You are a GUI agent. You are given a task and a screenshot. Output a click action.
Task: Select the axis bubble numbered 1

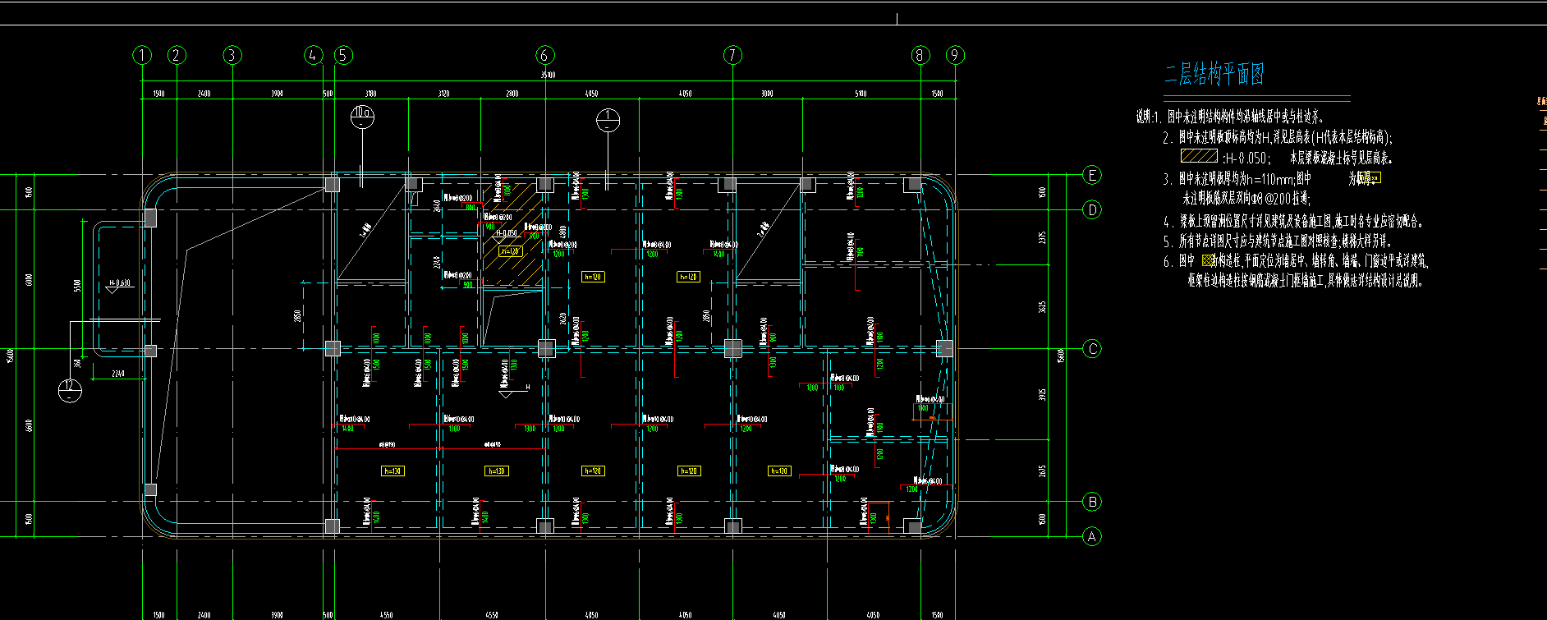pyautogui.click(x=142, y=55)
